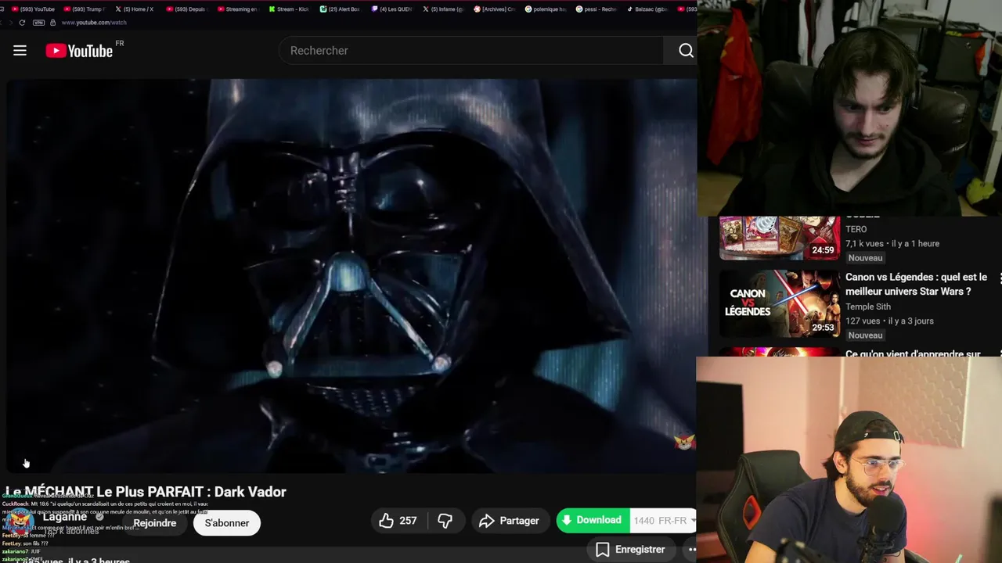
Task: Download the video with green Download button
Action: pyautogui.click(x=593, y=521)
